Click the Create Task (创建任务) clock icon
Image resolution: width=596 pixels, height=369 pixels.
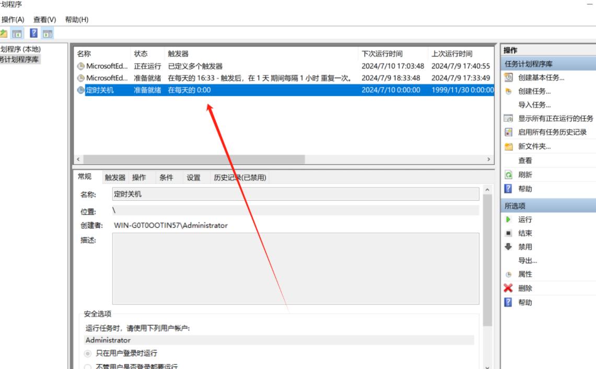click(x=508, y=91)
